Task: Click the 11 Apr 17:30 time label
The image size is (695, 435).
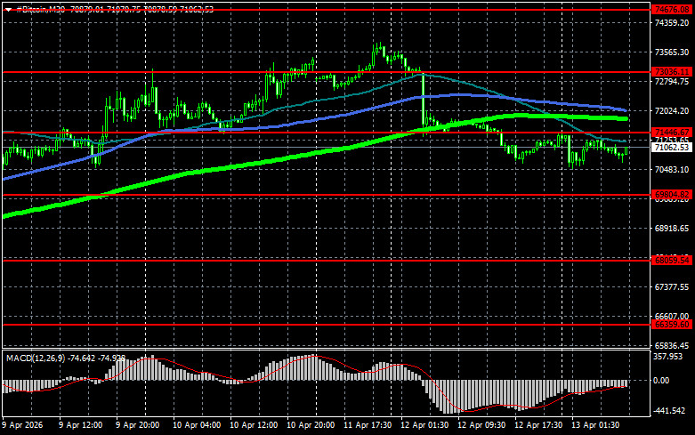Action: click(368, 425)
